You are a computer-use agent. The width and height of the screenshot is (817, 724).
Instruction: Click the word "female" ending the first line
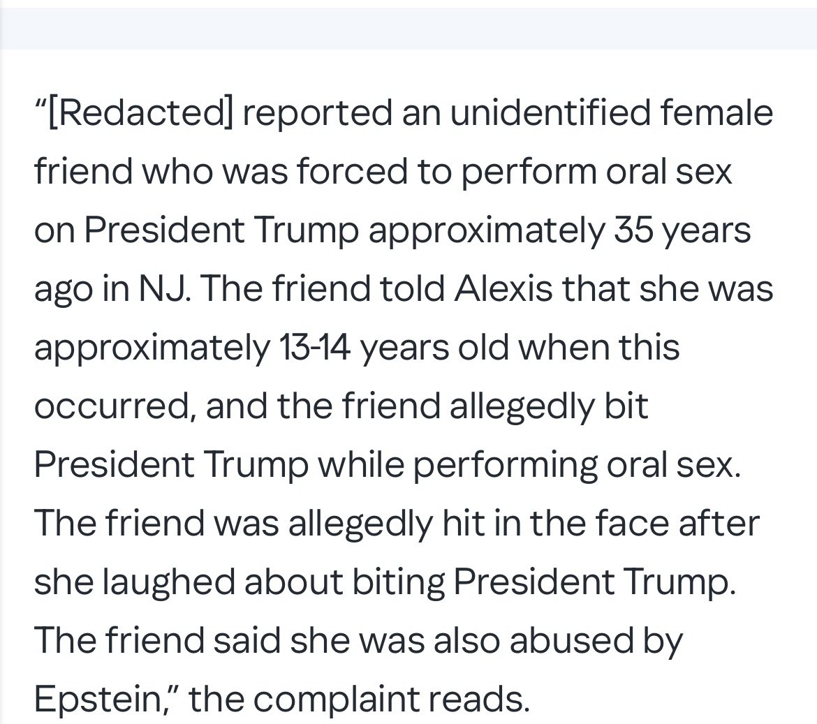716,112
